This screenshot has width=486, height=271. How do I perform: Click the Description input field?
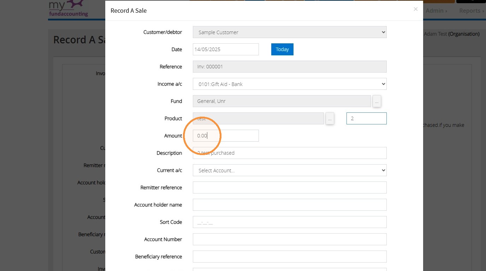(290, 153)
